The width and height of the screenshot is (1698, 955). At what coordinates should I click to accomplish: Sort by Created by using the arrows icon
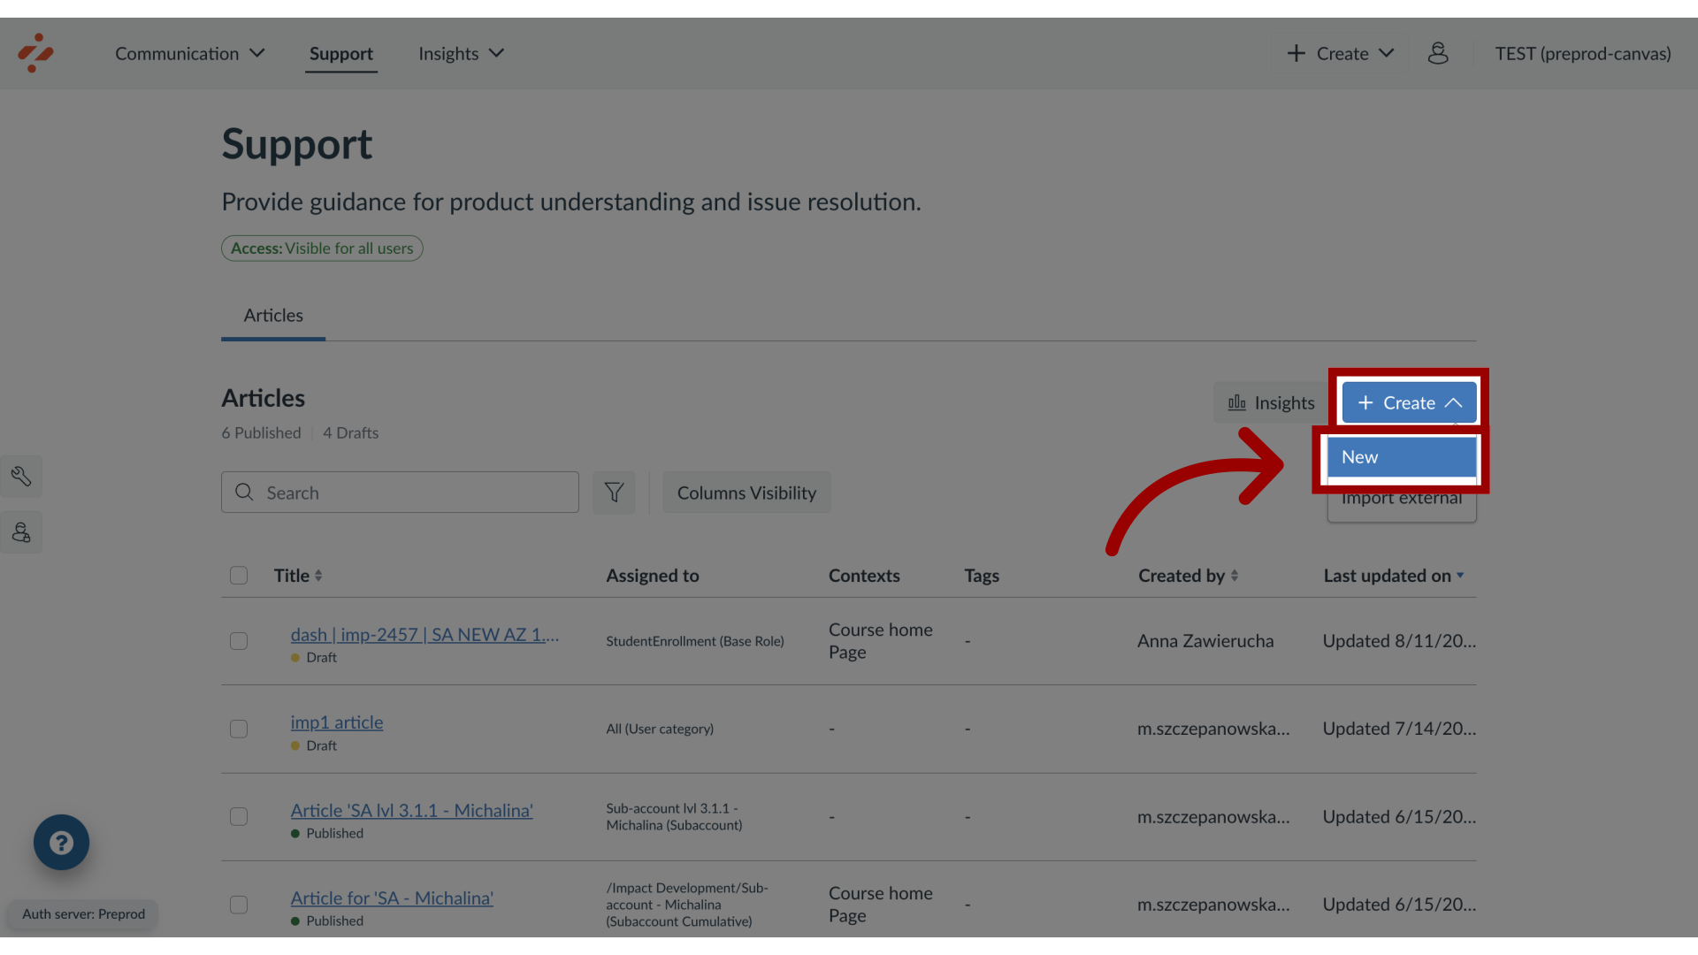tap(1235, 576)
